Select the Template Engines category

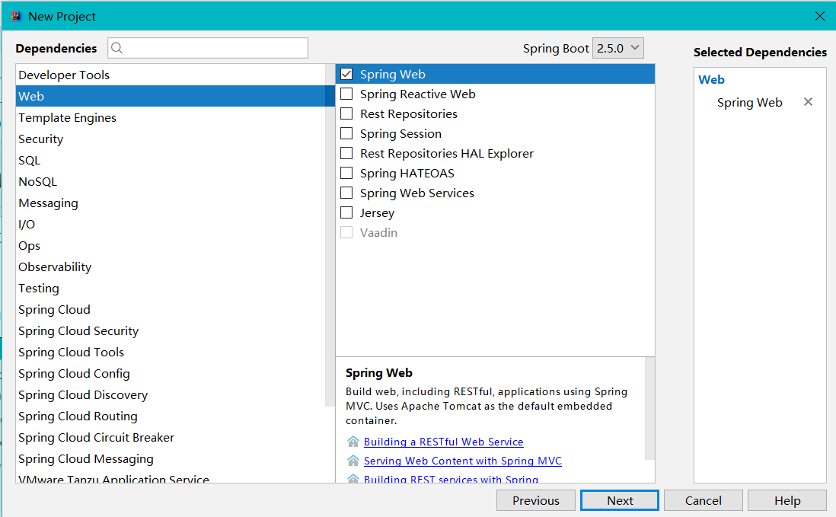tap(171, 117)
